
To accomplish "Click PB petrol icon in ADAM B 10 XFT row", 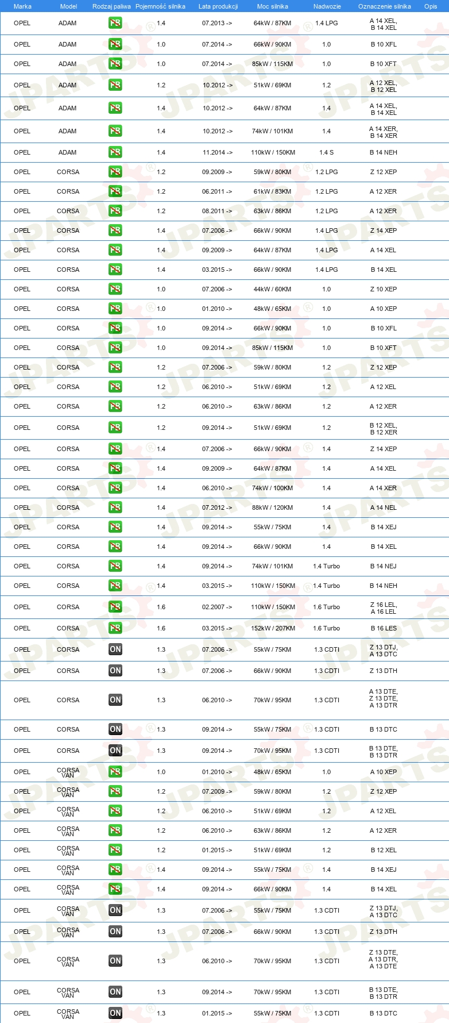I will tap(115, 64).
